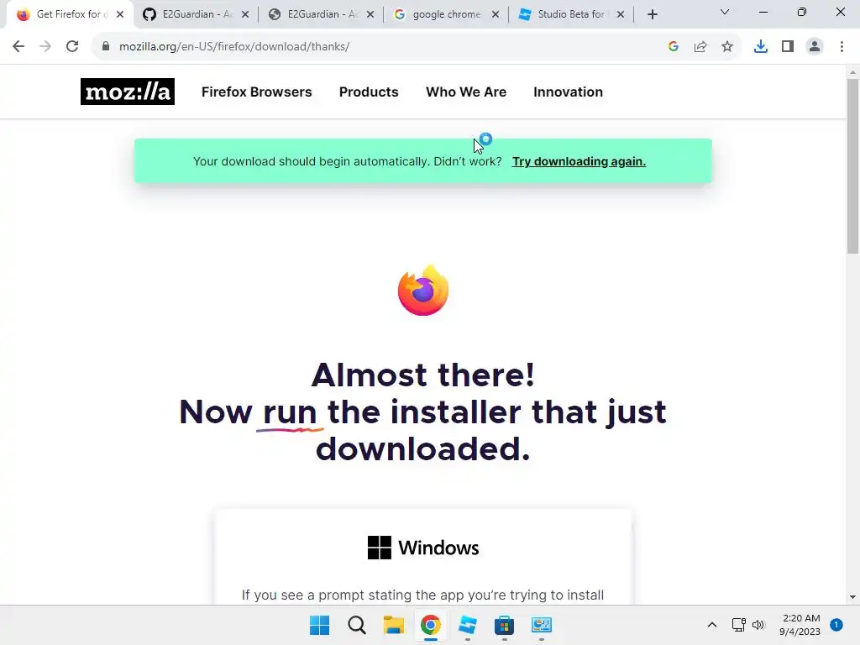Open the Who We Are menu
Viewport: 860px width, 645px height.
click(466, 92)
